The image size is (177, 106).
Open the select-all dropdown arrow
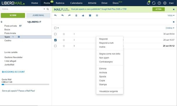pos(58,28)
